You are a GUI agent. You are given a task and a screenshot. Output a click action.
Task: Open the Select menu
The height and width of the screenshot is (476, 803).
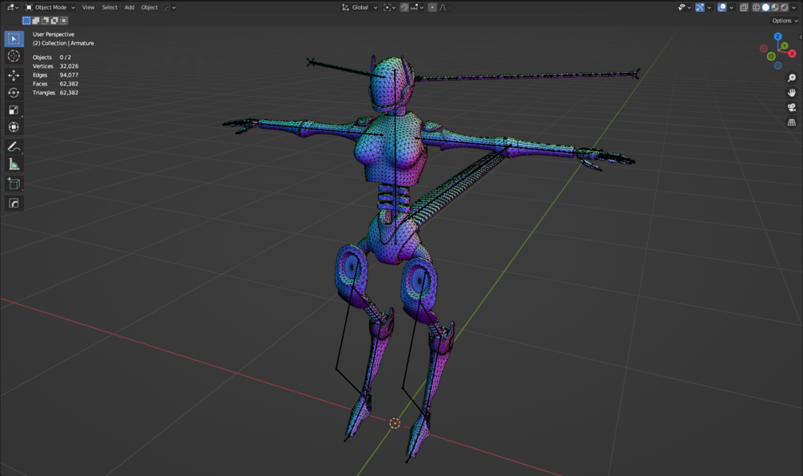point(109,7)
